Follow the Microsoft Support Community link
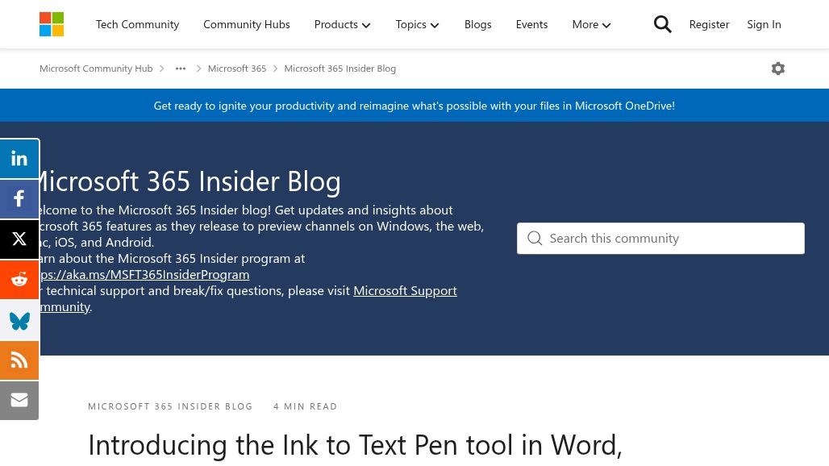829x466 pixels. pos(405,290)
